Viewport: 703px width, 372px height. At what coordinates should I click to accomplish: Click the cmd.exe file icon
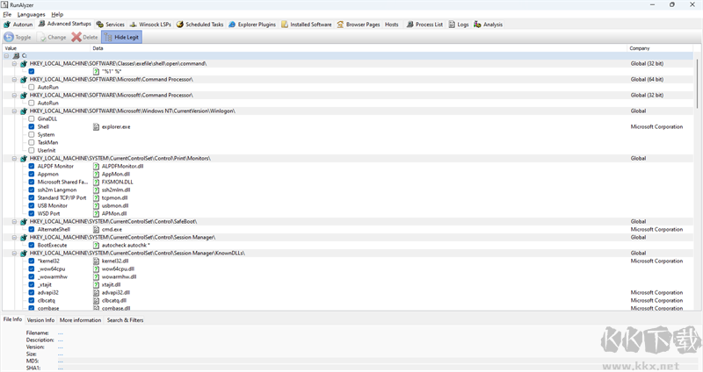pyautogui.click(x=96, y=230)
